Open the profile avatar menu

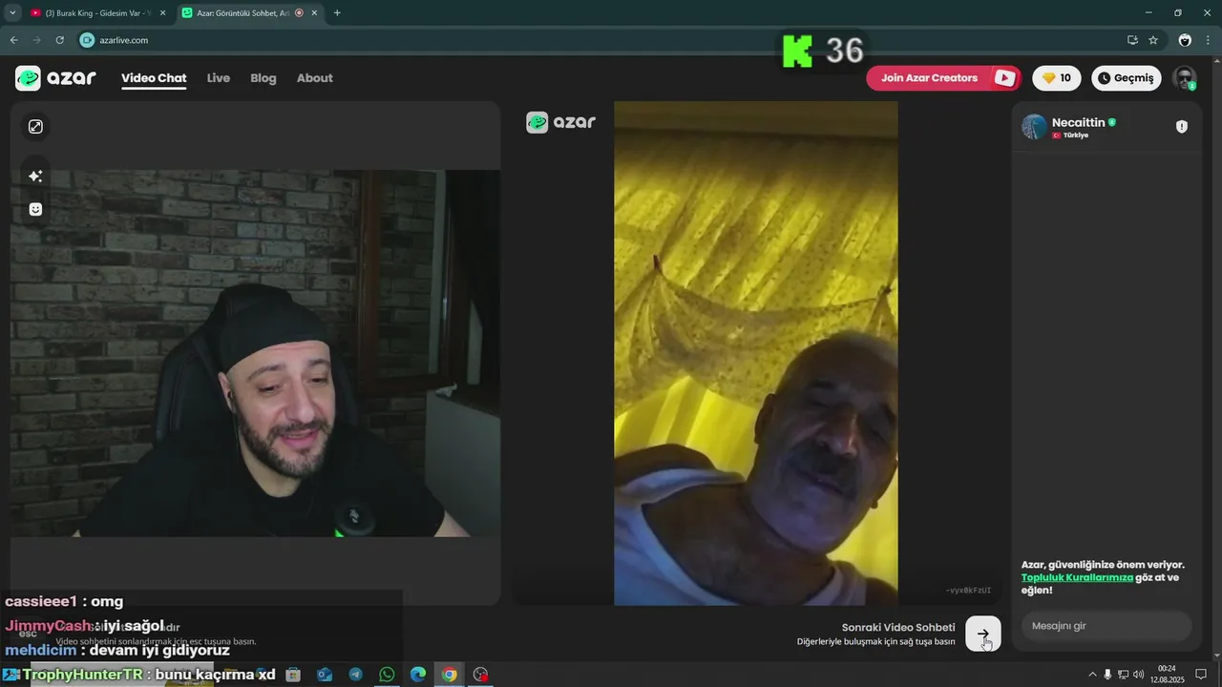[x=1185, y=78]
